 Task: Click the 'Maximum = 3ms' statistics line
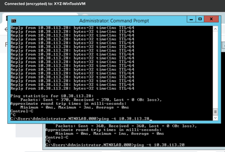75,107
